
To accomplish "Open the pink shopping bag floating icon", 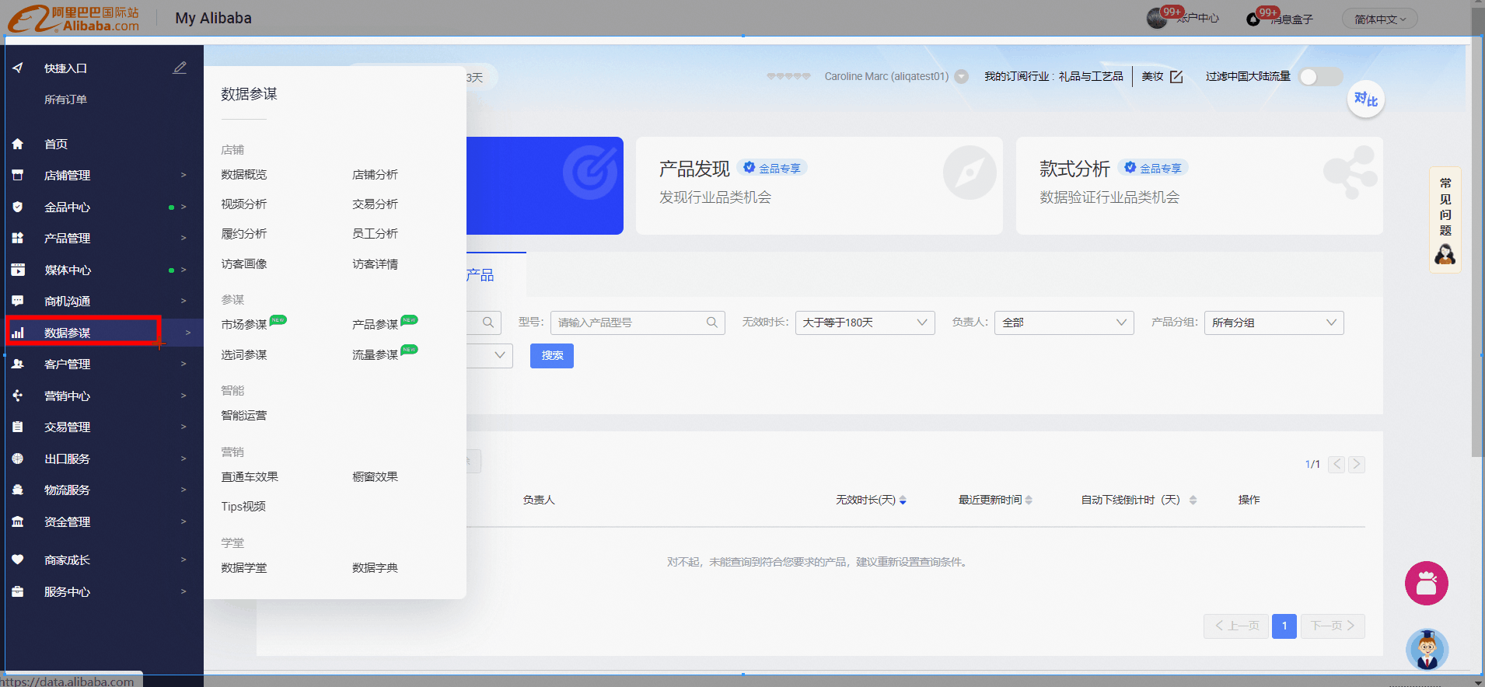I will point(1426,583).
